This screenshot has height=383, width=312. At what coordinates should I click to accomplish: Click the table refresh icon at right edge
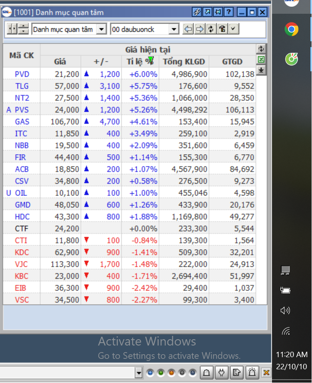click(261, 49)
